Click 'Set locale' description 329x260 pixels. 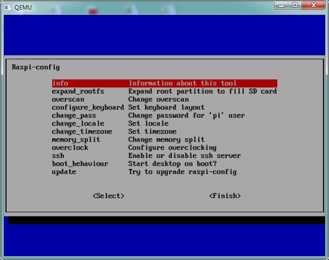pos(148,123)
